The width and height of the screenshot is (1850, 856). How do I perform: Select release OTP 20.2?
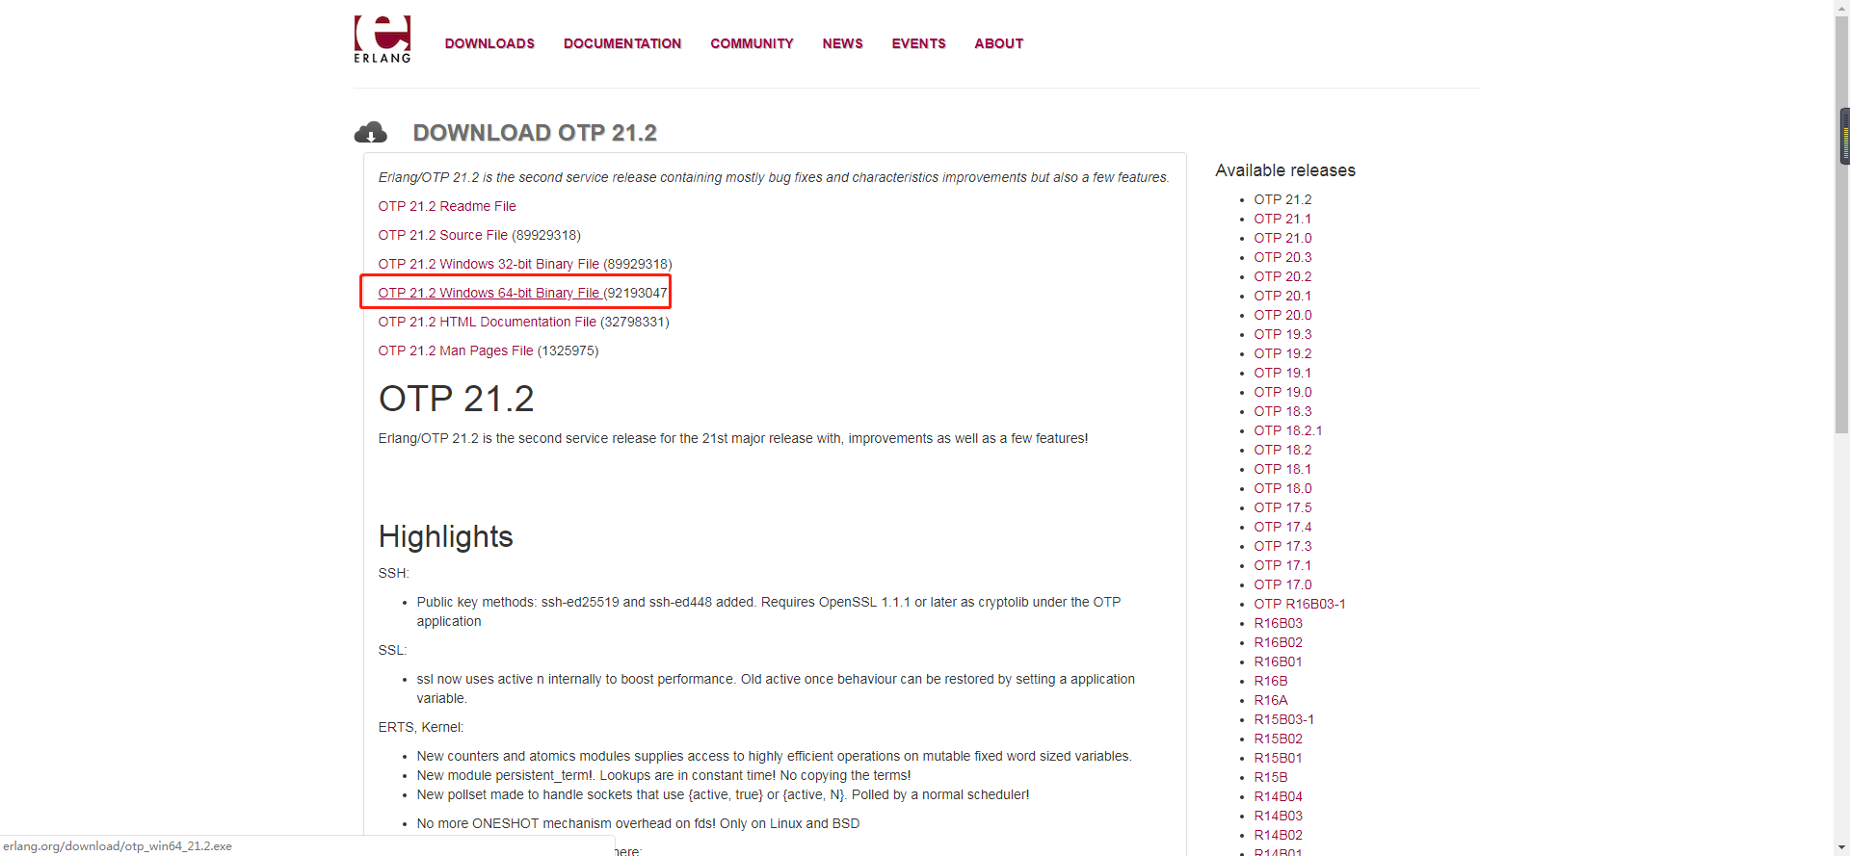pyautogui.click(x=1282, y=276)
